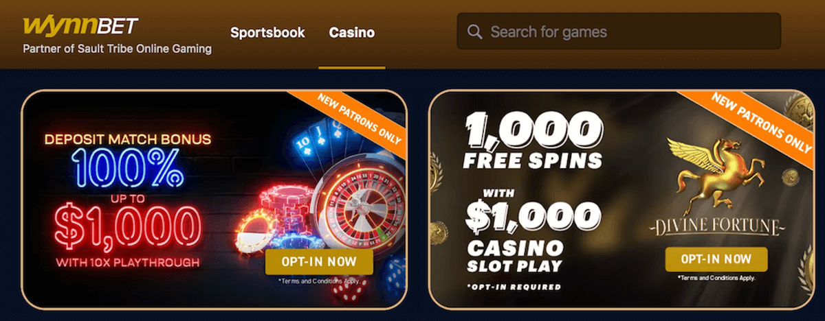This screenshot has width=825, height=321.
Task: Open Terms and Conditions under Divine Fortune
Action: pos(716,278)
